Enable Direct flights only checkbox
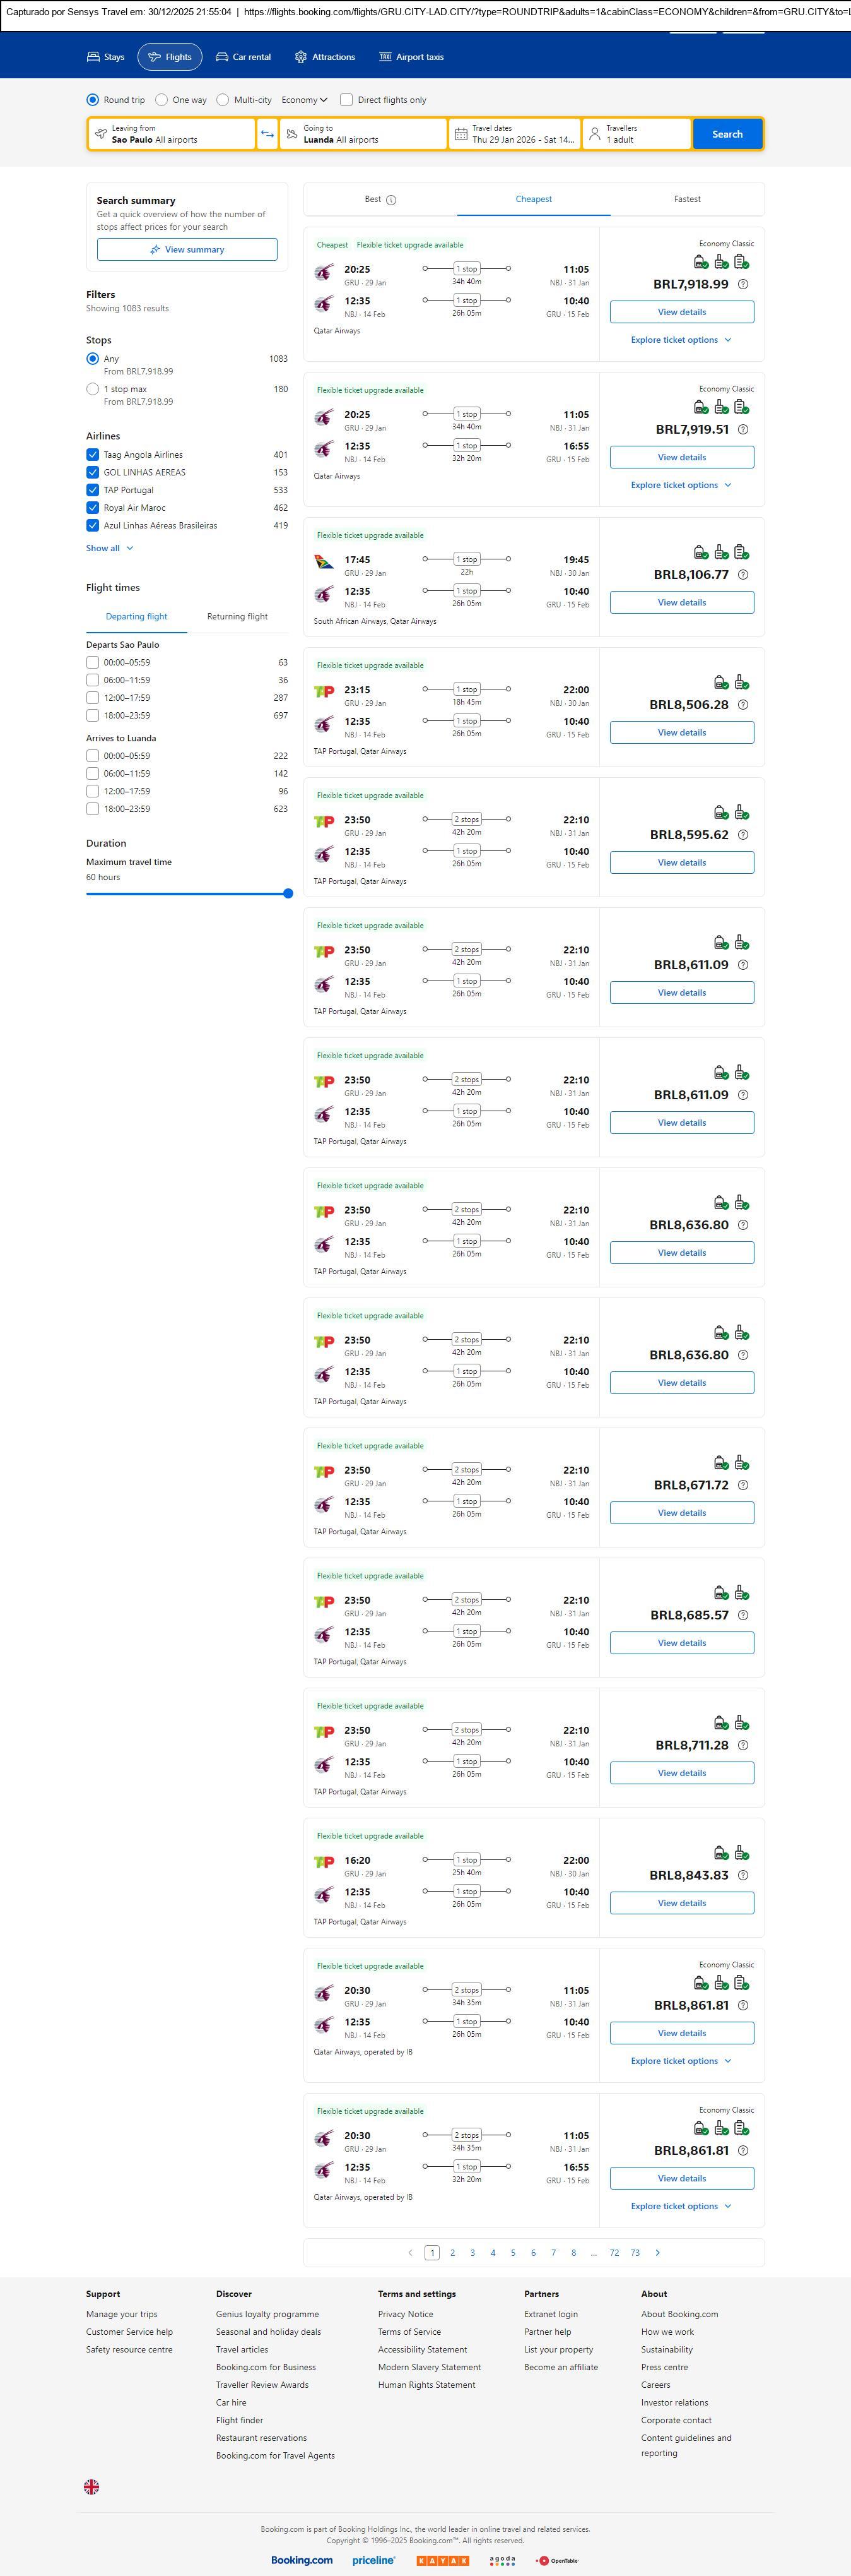851x2576 pixels. [346, 100]
